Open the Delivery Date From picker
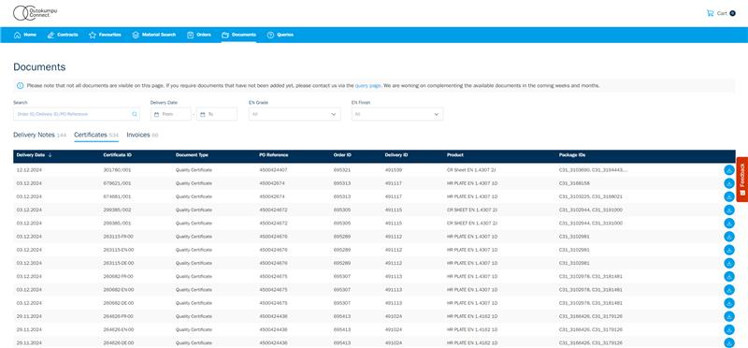This screenshot has height=348, width=748. pos(171,114)
